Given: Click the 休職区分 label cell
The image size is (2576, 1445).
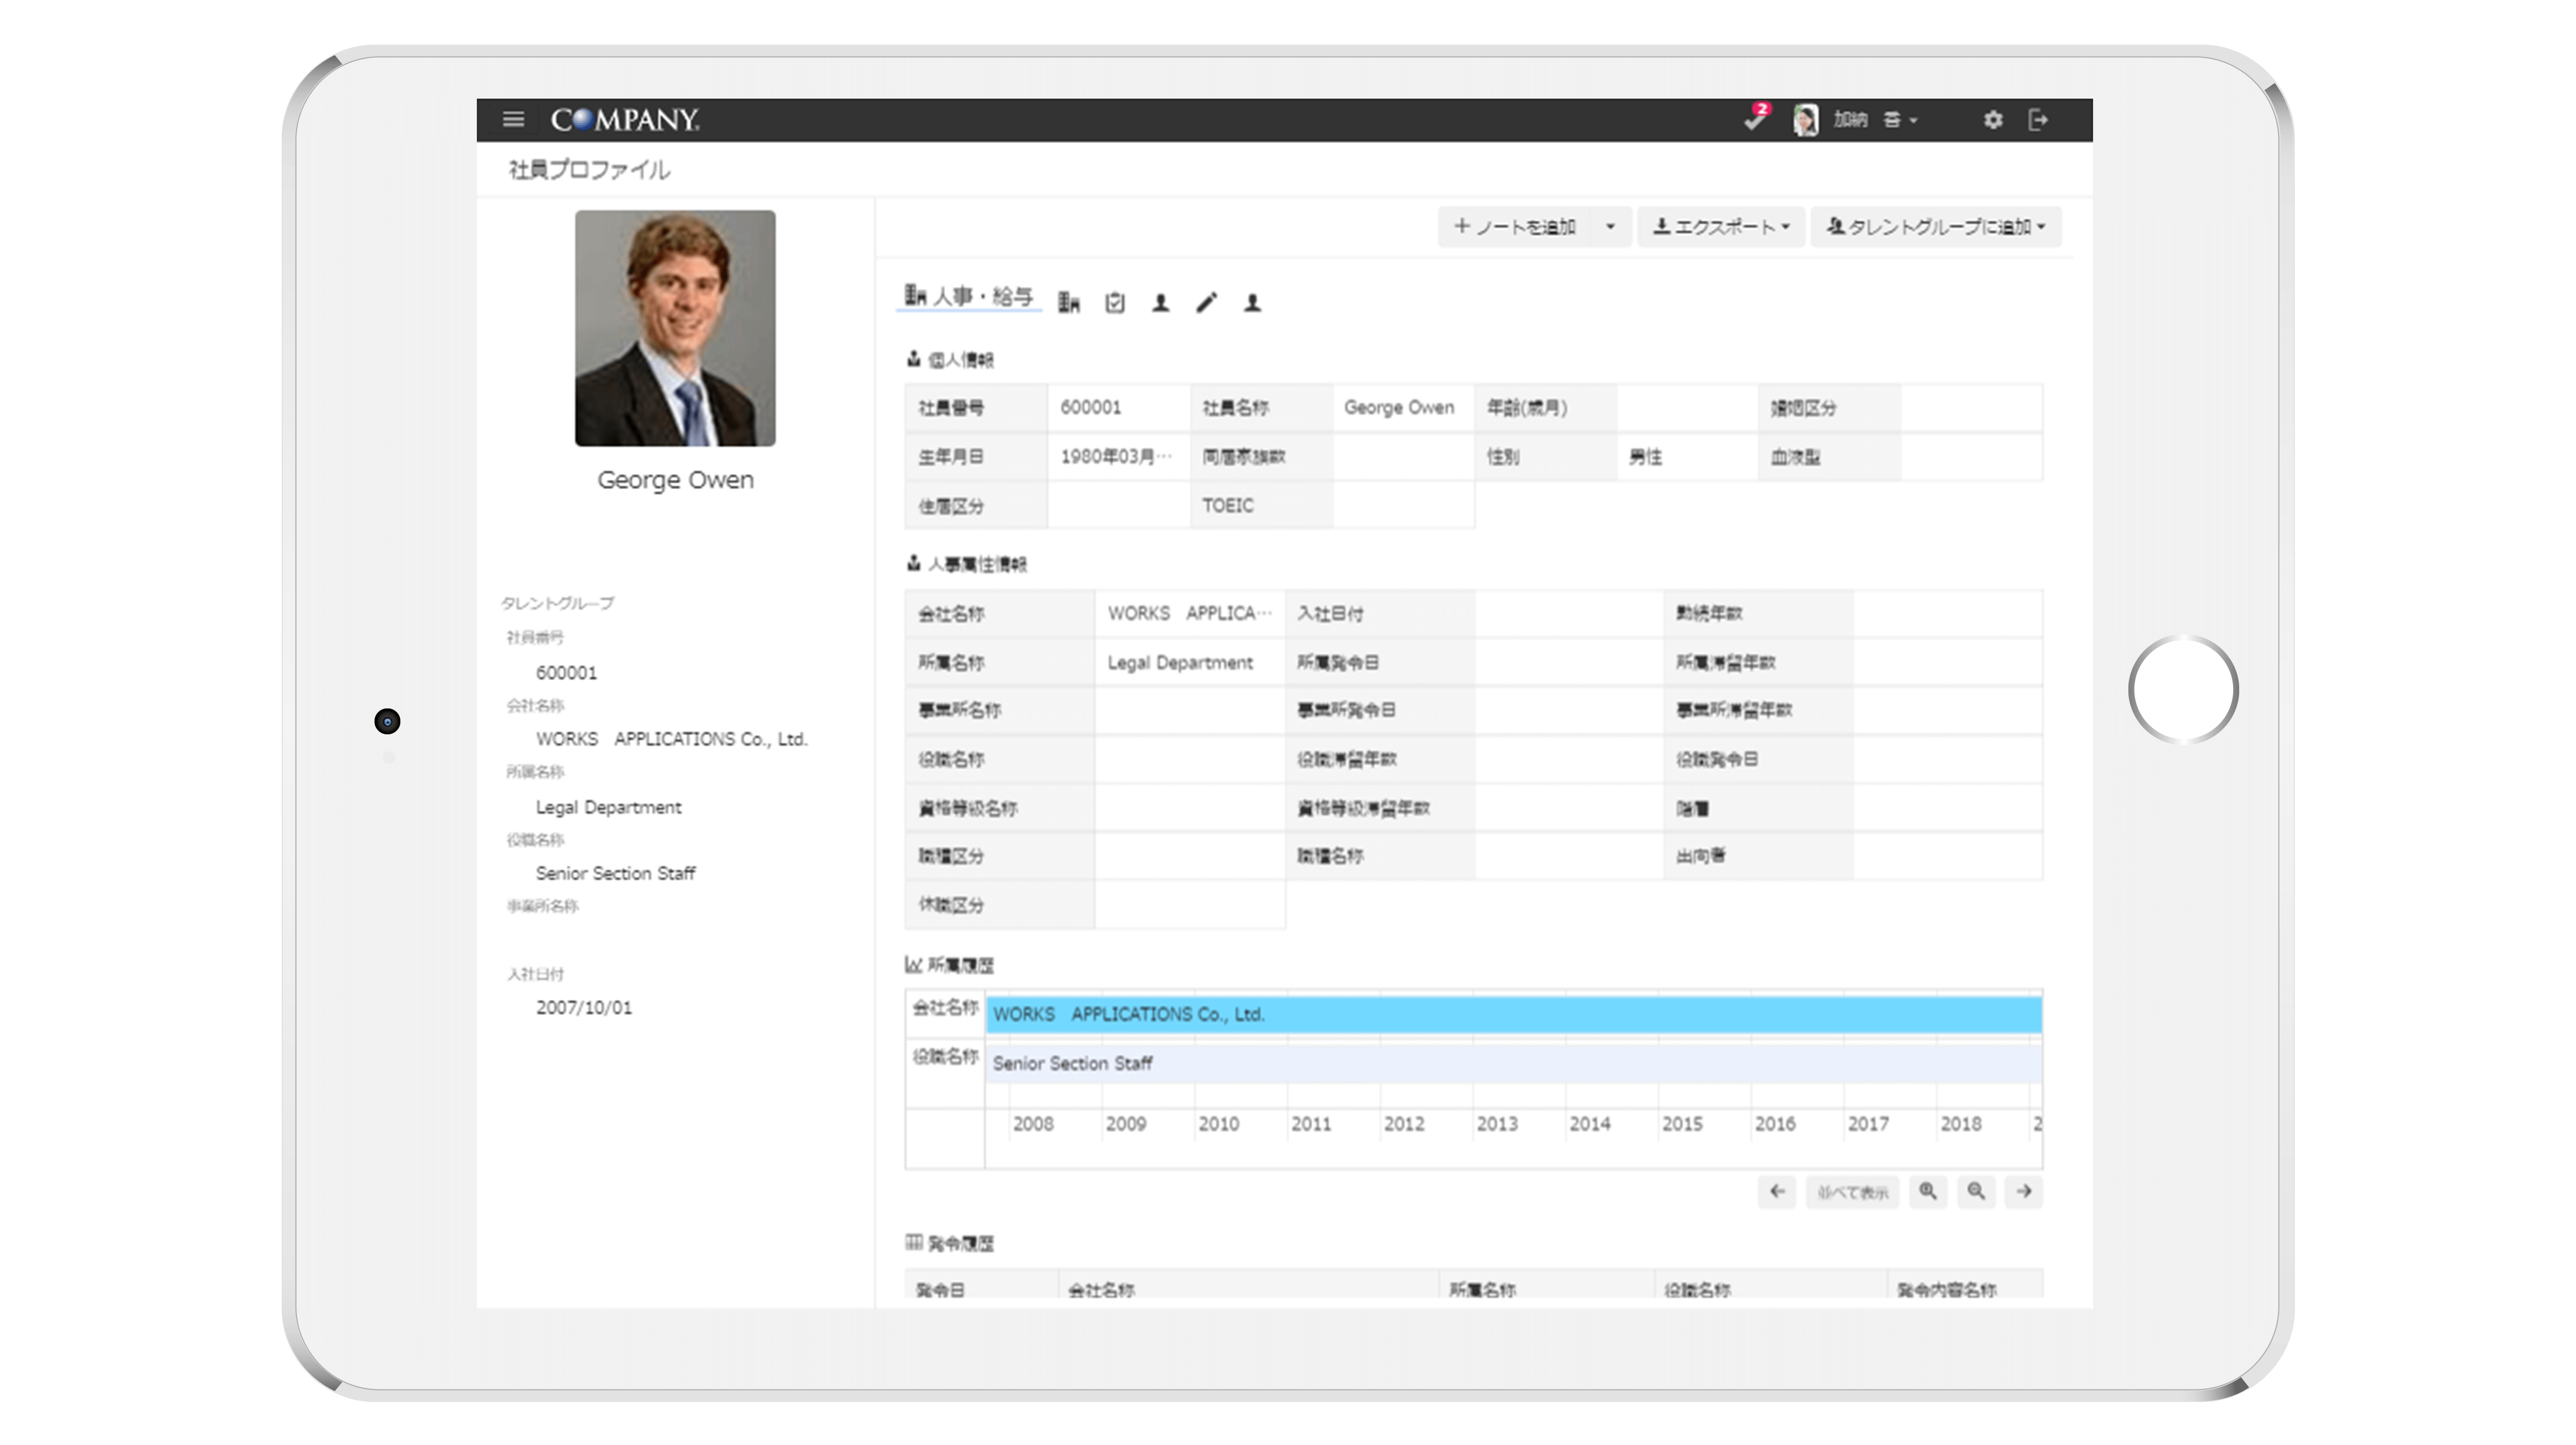Looking at the screenshot, I should [999, 905].
